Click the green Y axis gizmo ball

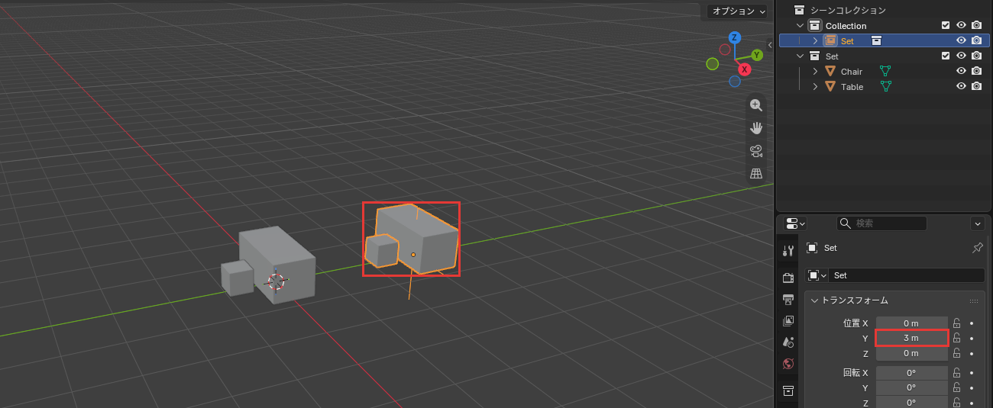[x=757, y=55]
